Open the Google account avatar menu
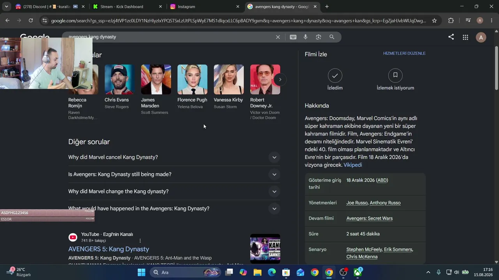The height and width of the screenshot is (280, 499). pyautogui.click(x=481, y=37)
